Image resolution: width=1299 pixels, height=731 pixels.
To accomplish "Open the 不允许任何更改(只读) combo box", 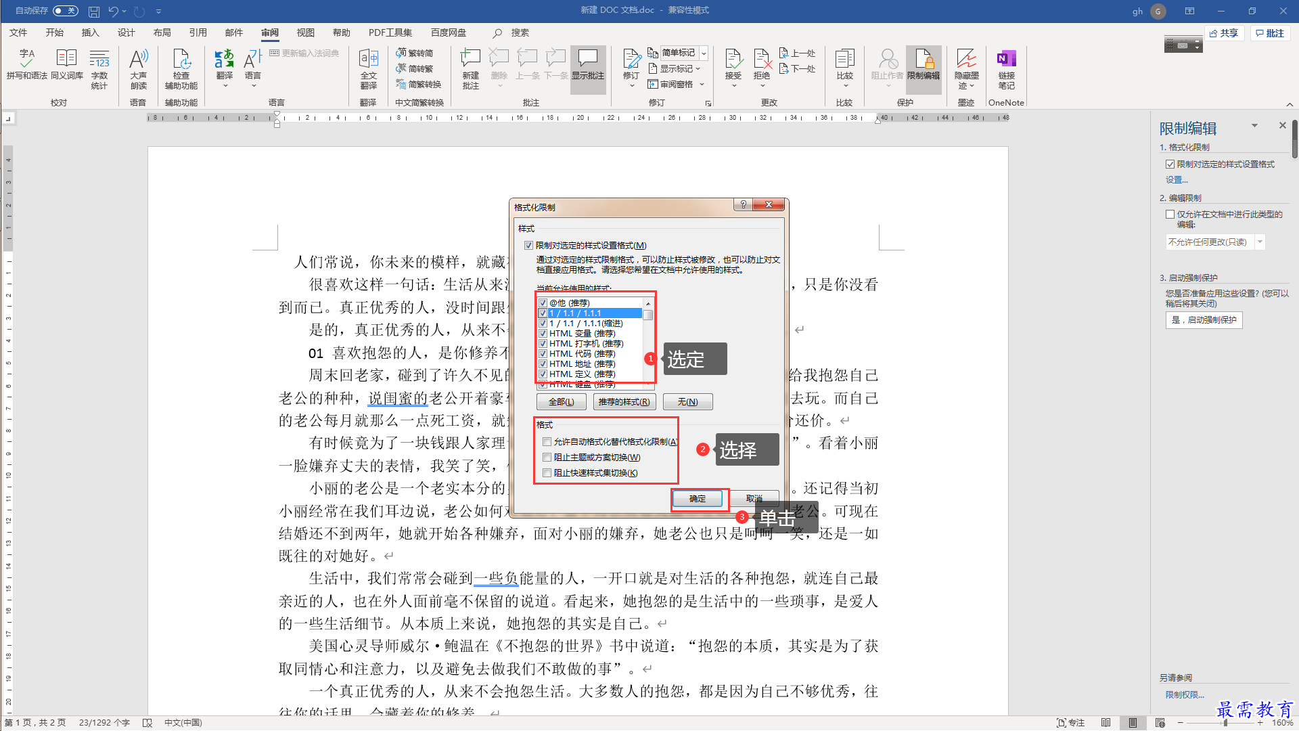I will [x=1215, y=242].
